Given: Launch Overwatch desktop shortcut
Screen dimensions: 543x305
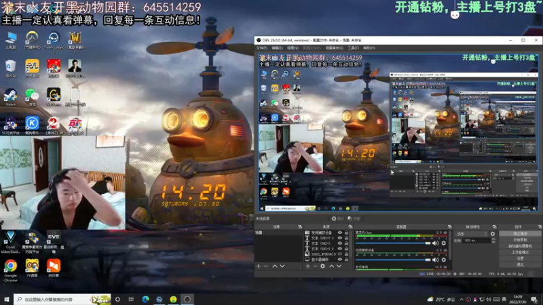Looking at the screenshot, I should coord(32,40).
